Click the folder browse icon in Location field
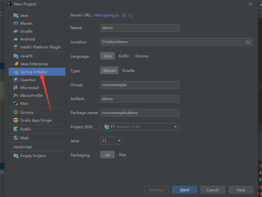Viewport: 262px width, 197px height. tap(248, 42)
